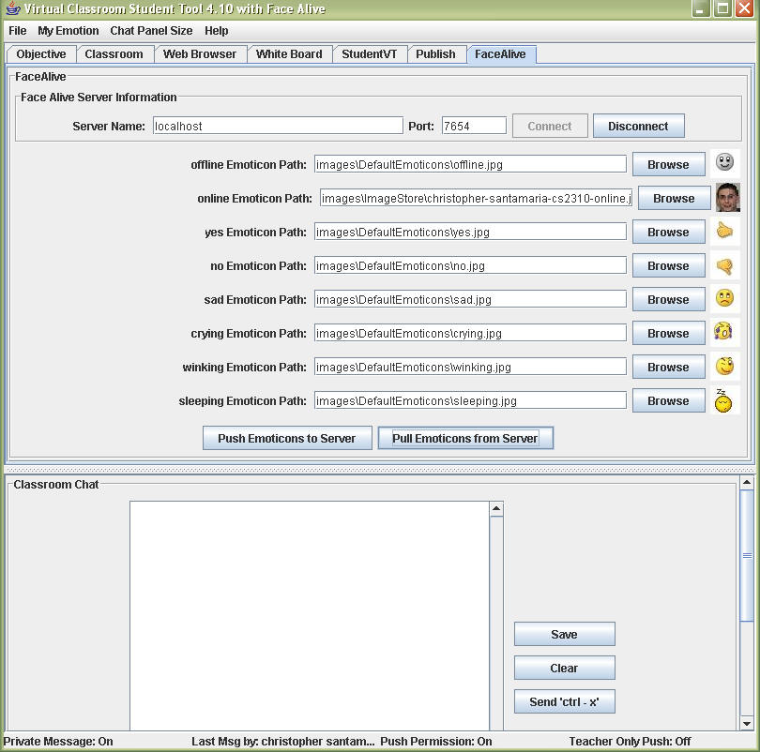Viewport: 760px width, 752px height.
Task: Click the offline smiley emoticon preview
Action: tap(724, 163)
